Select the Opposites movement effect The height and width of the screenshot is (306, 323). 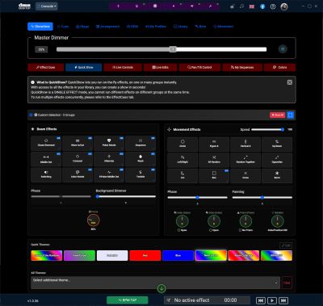(277, 160)
